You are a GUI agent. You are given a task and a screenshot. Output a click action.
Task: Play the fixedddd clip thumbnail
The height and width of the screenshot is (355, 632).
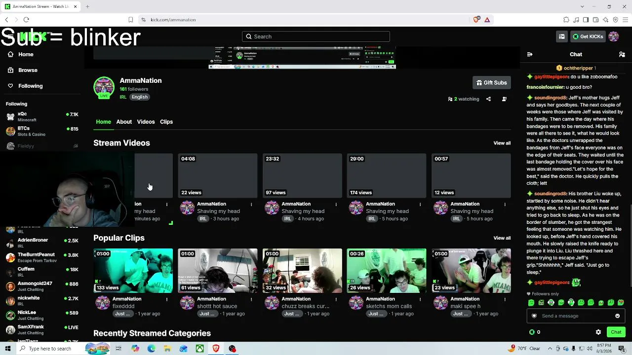(x=133, y=271)
